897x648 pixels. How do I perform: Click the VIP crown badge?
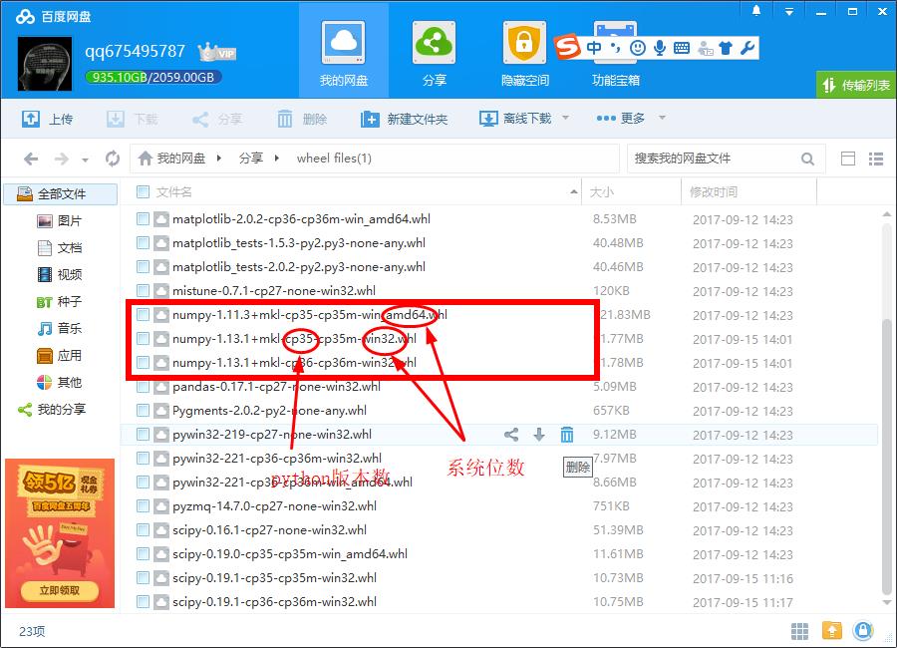217,53
